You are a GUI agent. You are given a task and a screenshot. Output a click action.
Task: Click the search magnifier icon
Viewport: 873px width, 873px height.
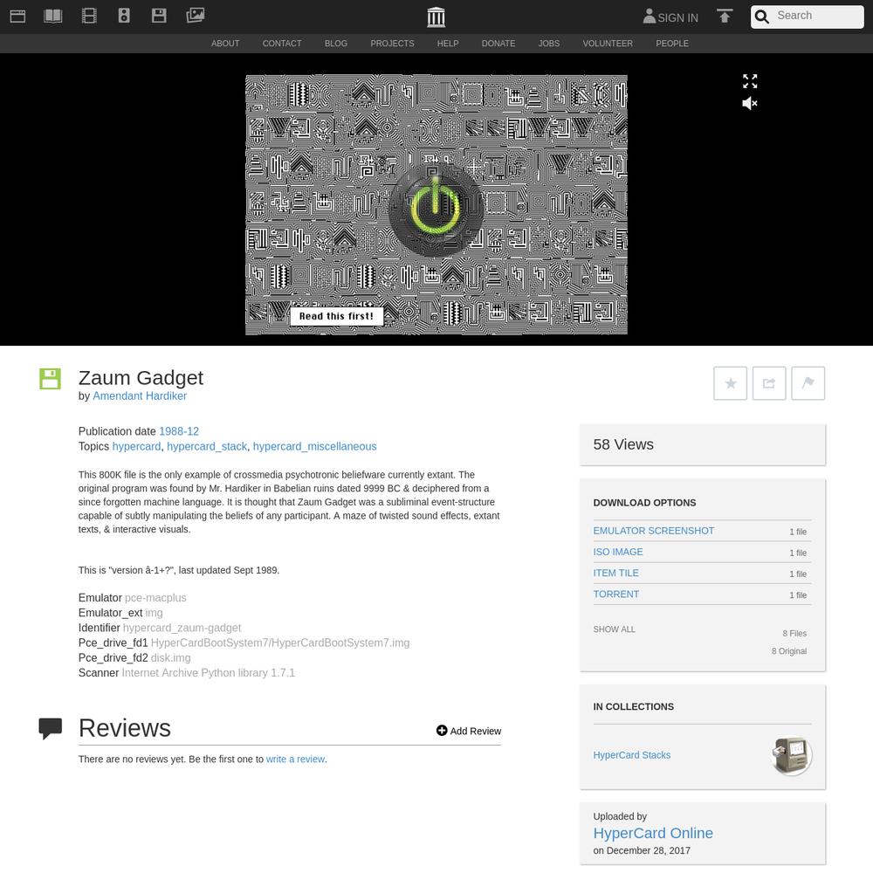[x=762, y=17]
